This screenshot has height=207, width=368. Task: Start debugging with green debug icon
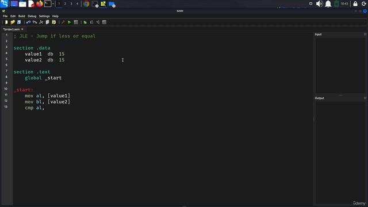click(85, 22)
